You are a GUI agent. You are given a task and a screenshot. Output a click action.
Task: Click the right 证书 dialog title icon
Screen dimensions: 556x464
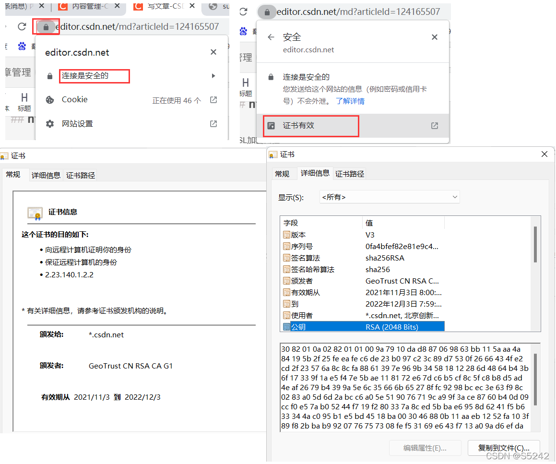click(272, 155)
